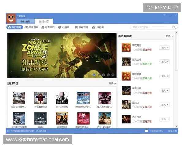Screen dimensions: 184x147
Task: Click 进入 button for 屠龙诀
Action: click(x=164, y=105)
